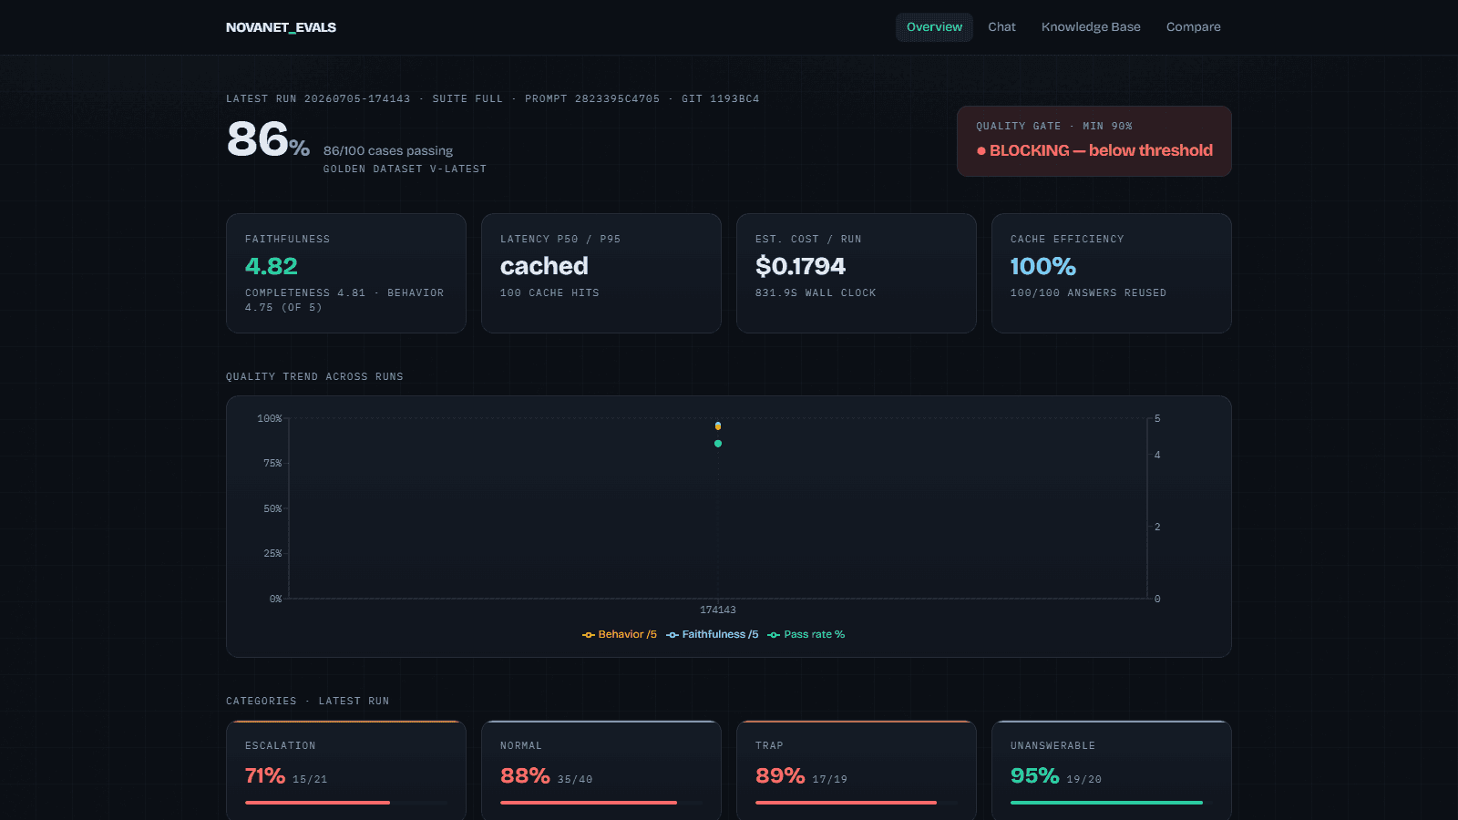Toggle the Pass rate % legend label
This screenshot has width=1458, height=820.
click(814, 635)
